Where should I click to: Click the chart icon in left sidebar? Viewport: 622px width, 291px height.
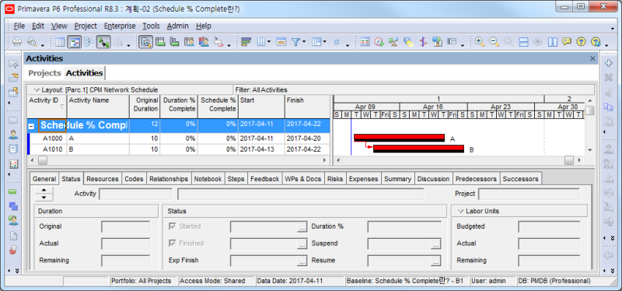13,163
